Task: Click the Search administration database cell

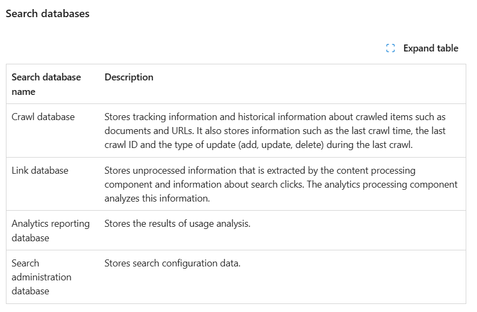Action: (x=41, y=277)
